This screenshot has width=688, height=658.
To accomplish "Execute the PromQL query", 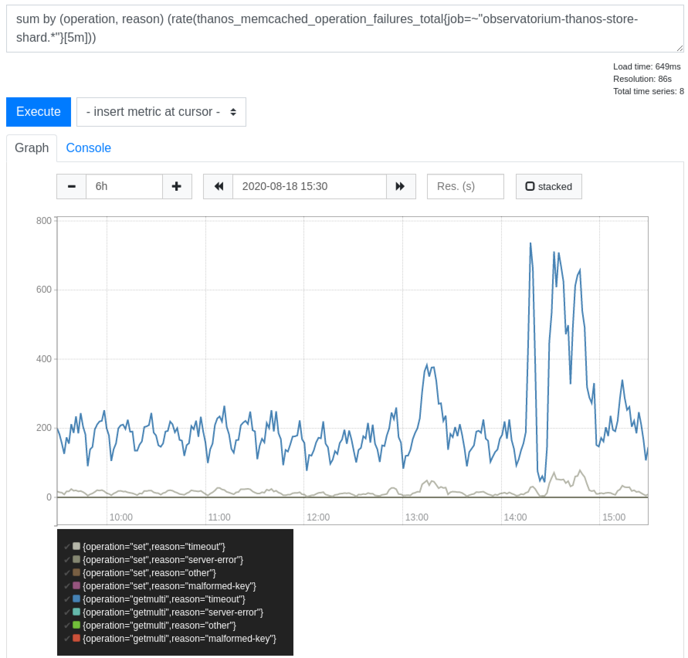I will pyautogui.click(x=38, y=112).
